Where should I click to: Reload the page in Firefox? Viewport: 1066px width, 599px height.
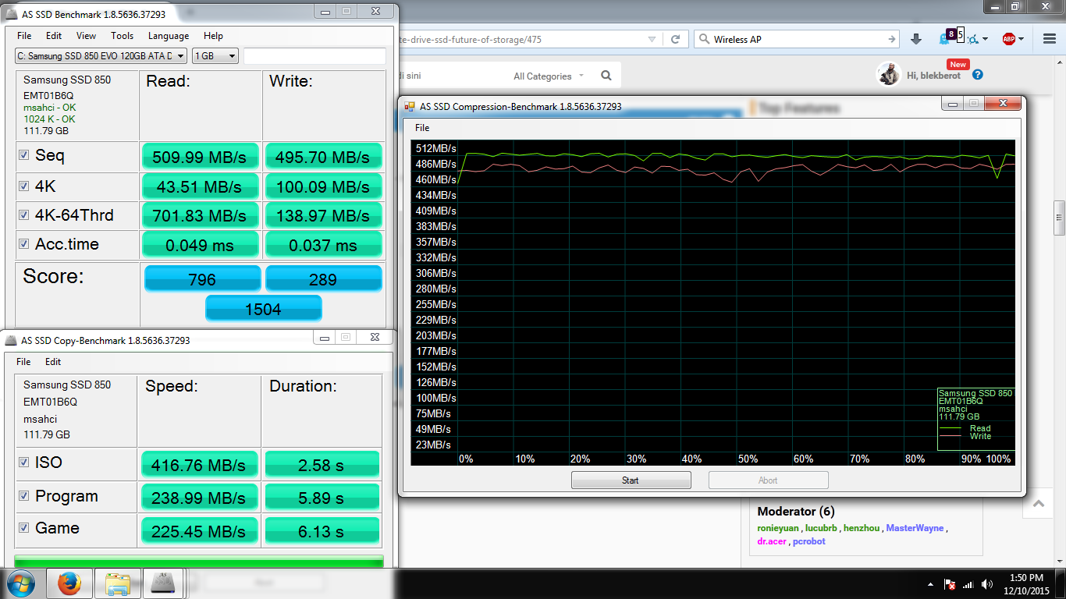[x=676, y=39]
